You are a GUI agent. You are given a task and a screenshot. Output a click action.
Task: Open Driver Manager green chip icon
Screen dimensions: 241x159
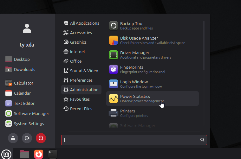114,55
